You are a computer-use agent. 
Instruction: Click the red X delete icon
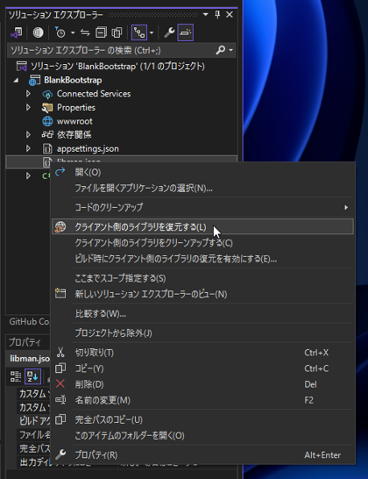pyautogui.click(x=60, y=383)
